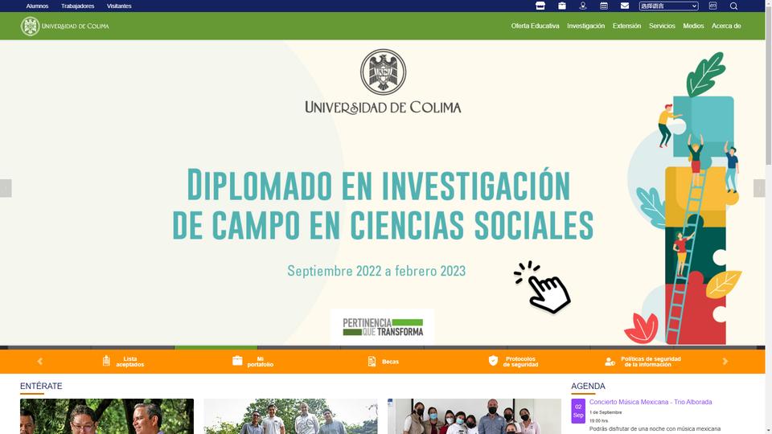Open Protocolos de seguridad link
The height and width of the screenshot is (434, 772).
coord(520,362)
